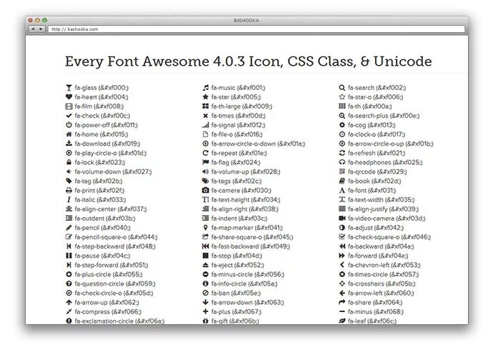
Task: Select the text fa-align-justify (&#xf039;)
Action: pos(383,209)
